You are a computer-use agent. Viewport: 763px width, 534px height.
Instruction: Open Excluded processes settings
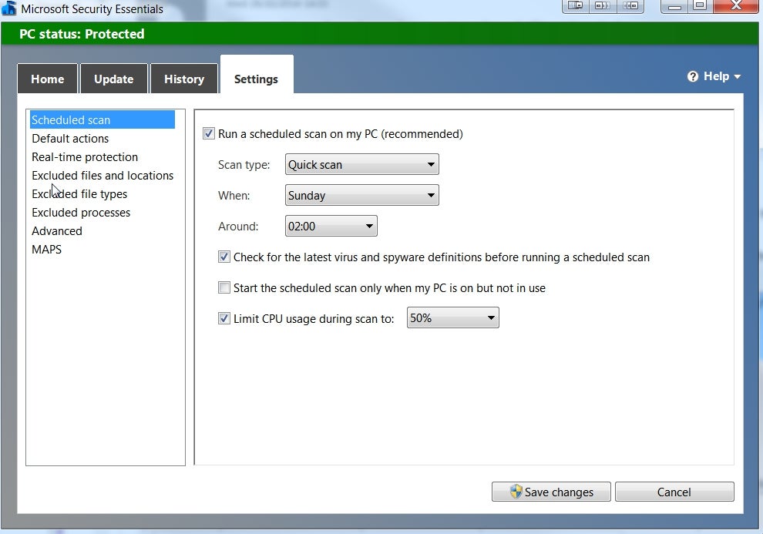[81, 213]
